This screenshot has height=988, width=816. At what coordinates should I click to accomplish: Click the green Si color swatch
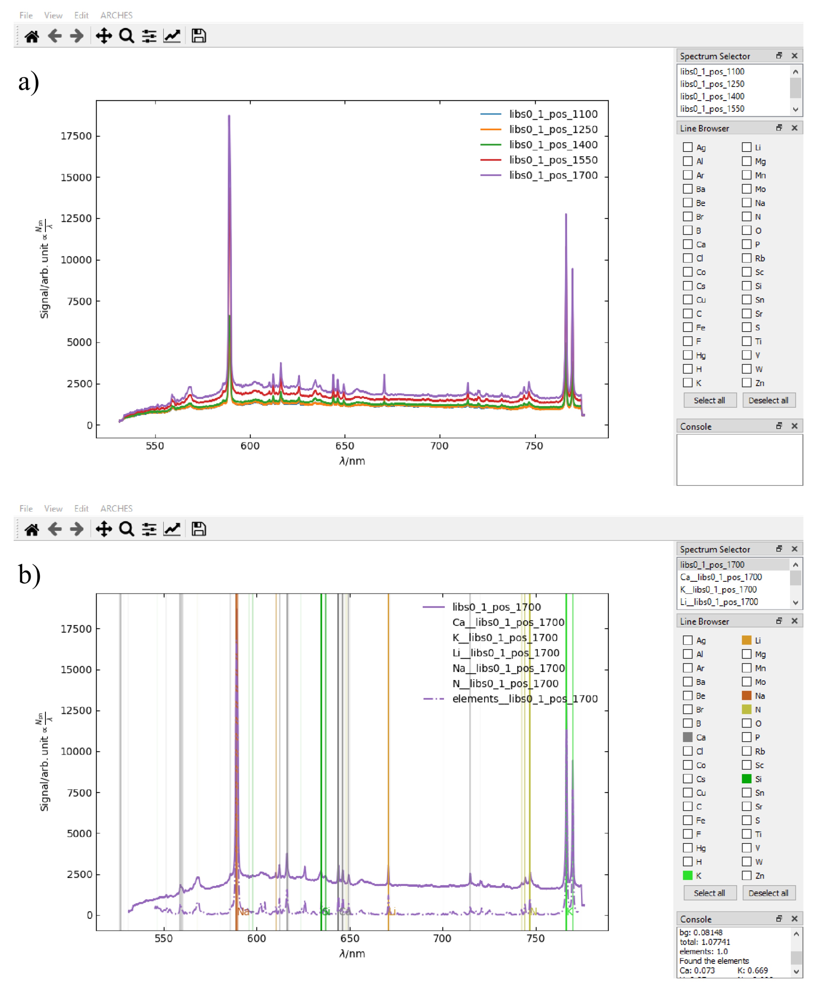point(746,779)
